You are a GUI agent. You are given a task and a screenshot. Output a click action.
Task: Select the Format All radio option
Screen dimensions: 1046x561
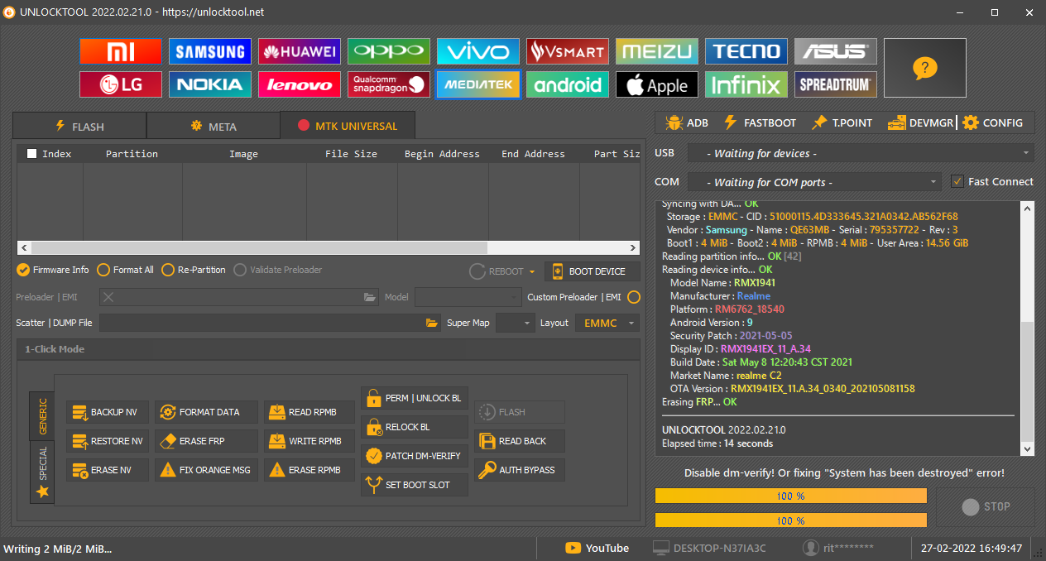[126, 270]
